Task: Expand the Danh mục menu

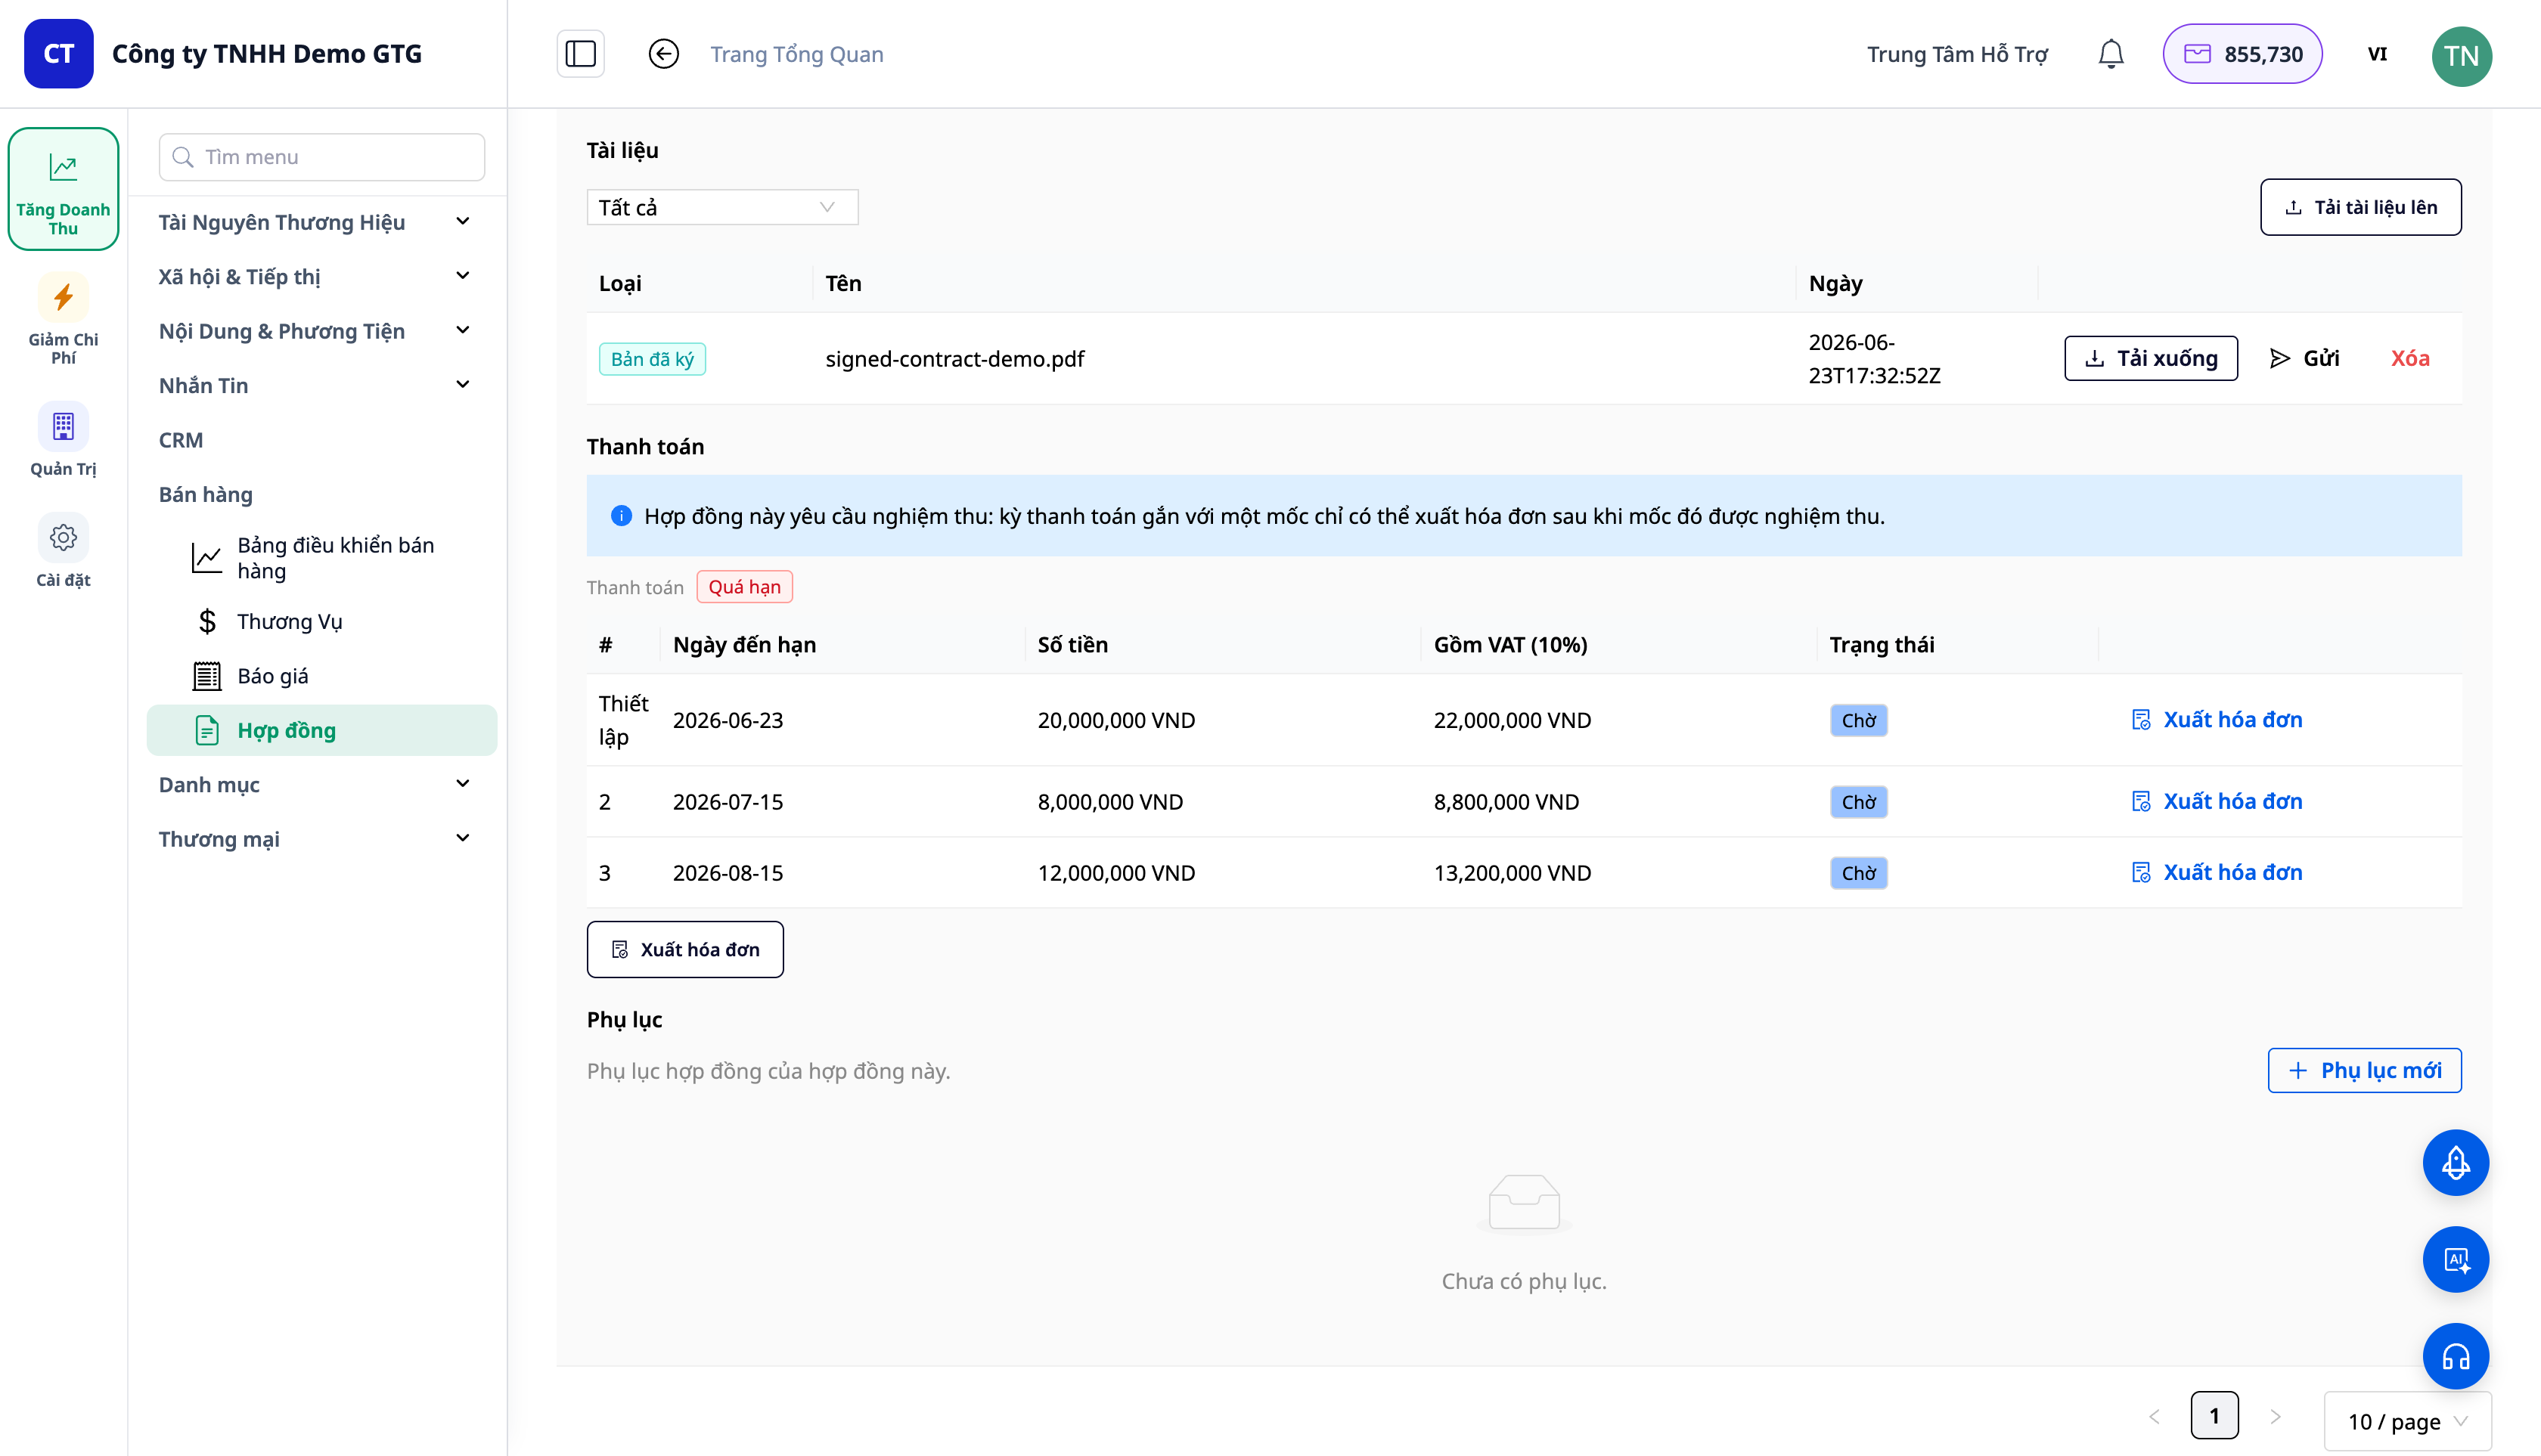Action: click(315, 784)
